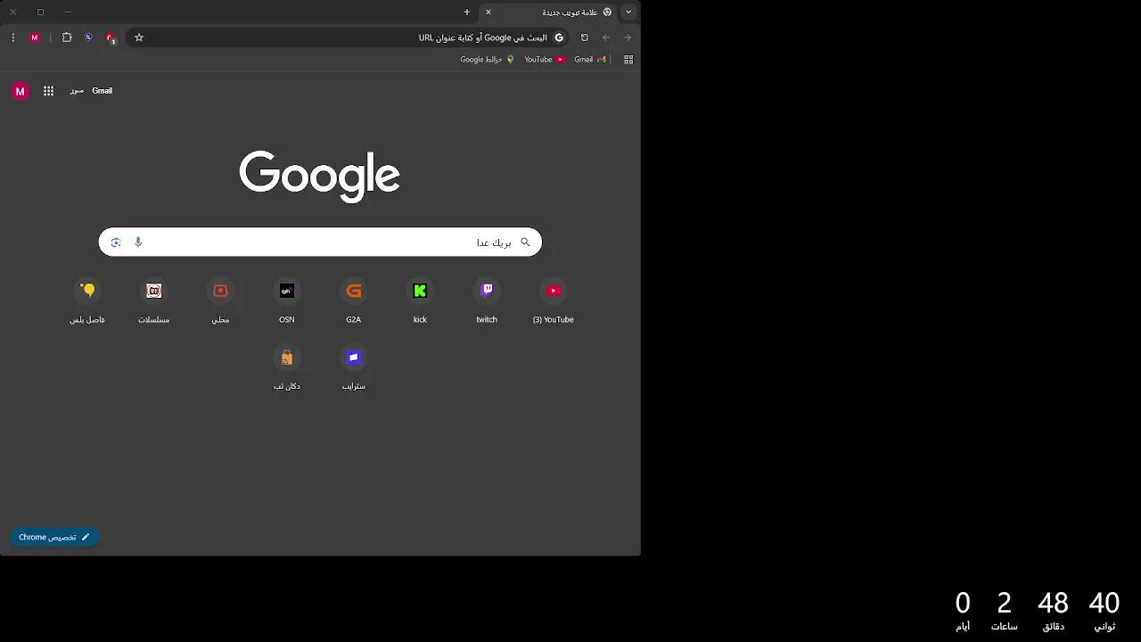
Task: Open the Chrome profile M avatar in toolbar
Action: coord(35,37)
